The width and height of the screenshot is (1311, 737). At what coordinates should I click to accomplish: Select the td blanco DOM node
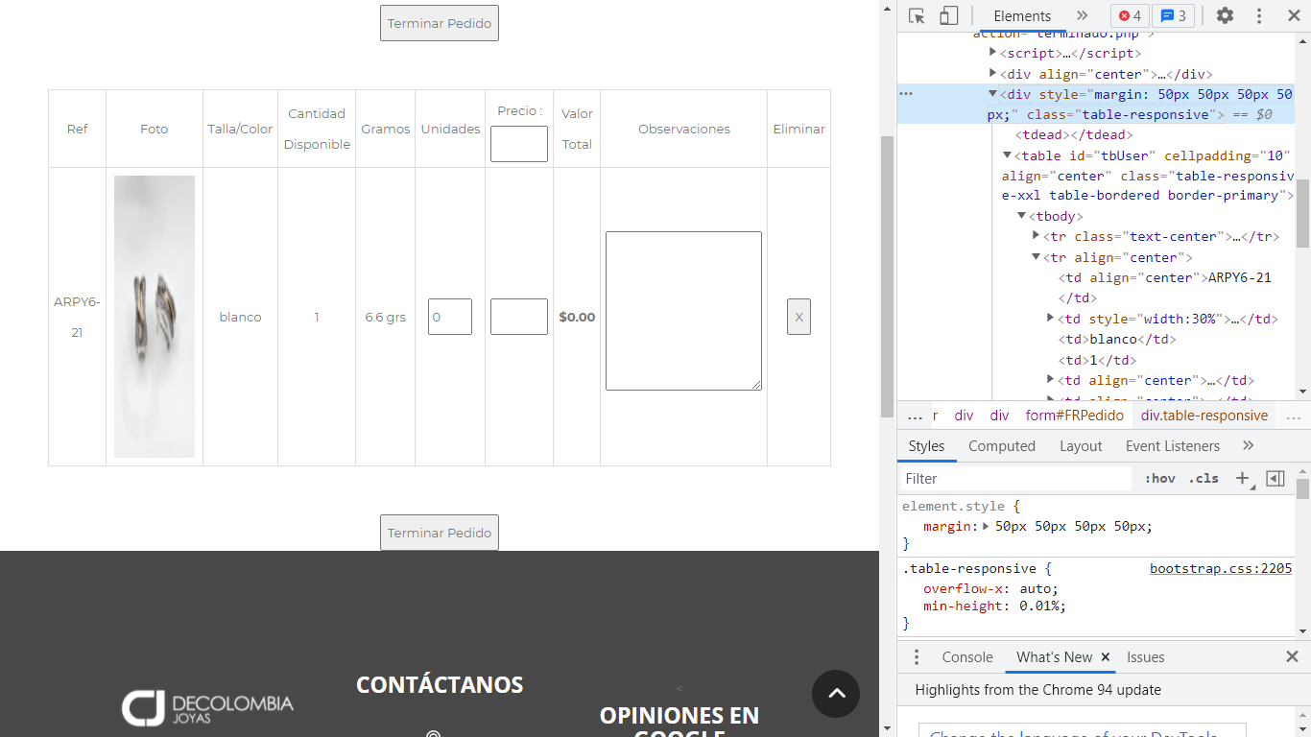point(1117,339)
